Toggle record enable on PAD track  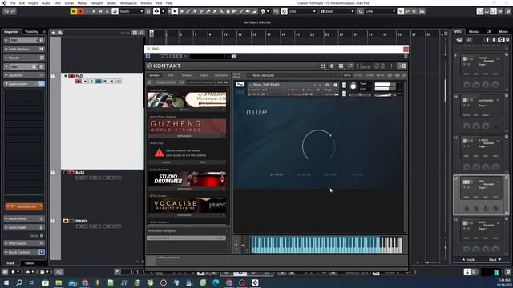pyautogui.click(x=79, y=82)
